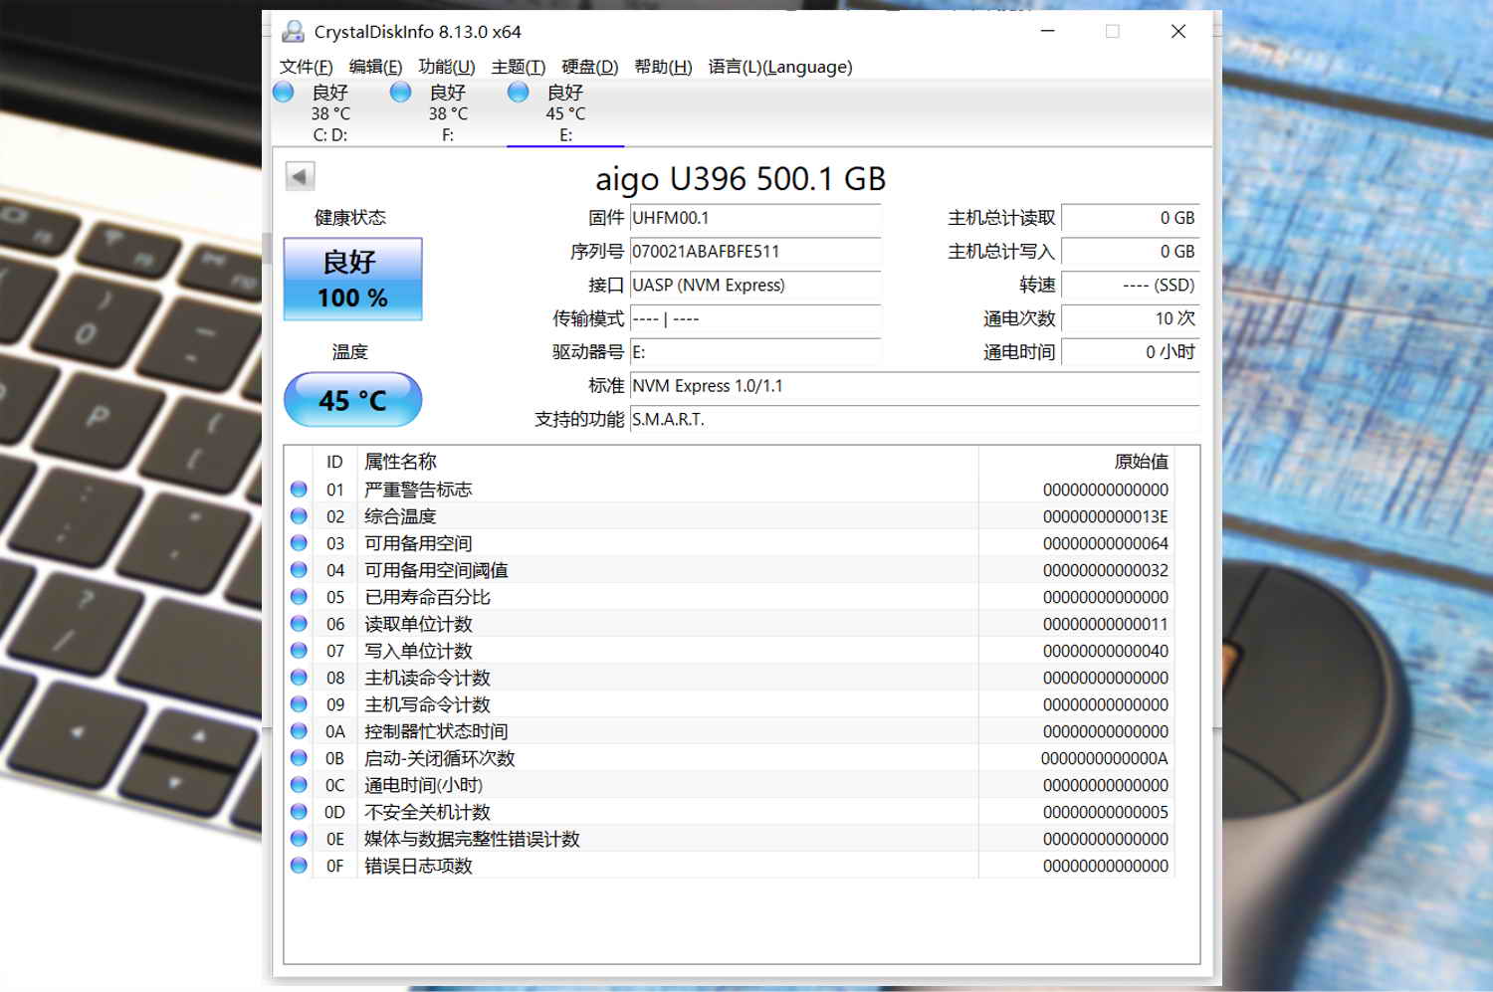Open the 文件(F) menu

pyautogui.click(x=306, y=67)
